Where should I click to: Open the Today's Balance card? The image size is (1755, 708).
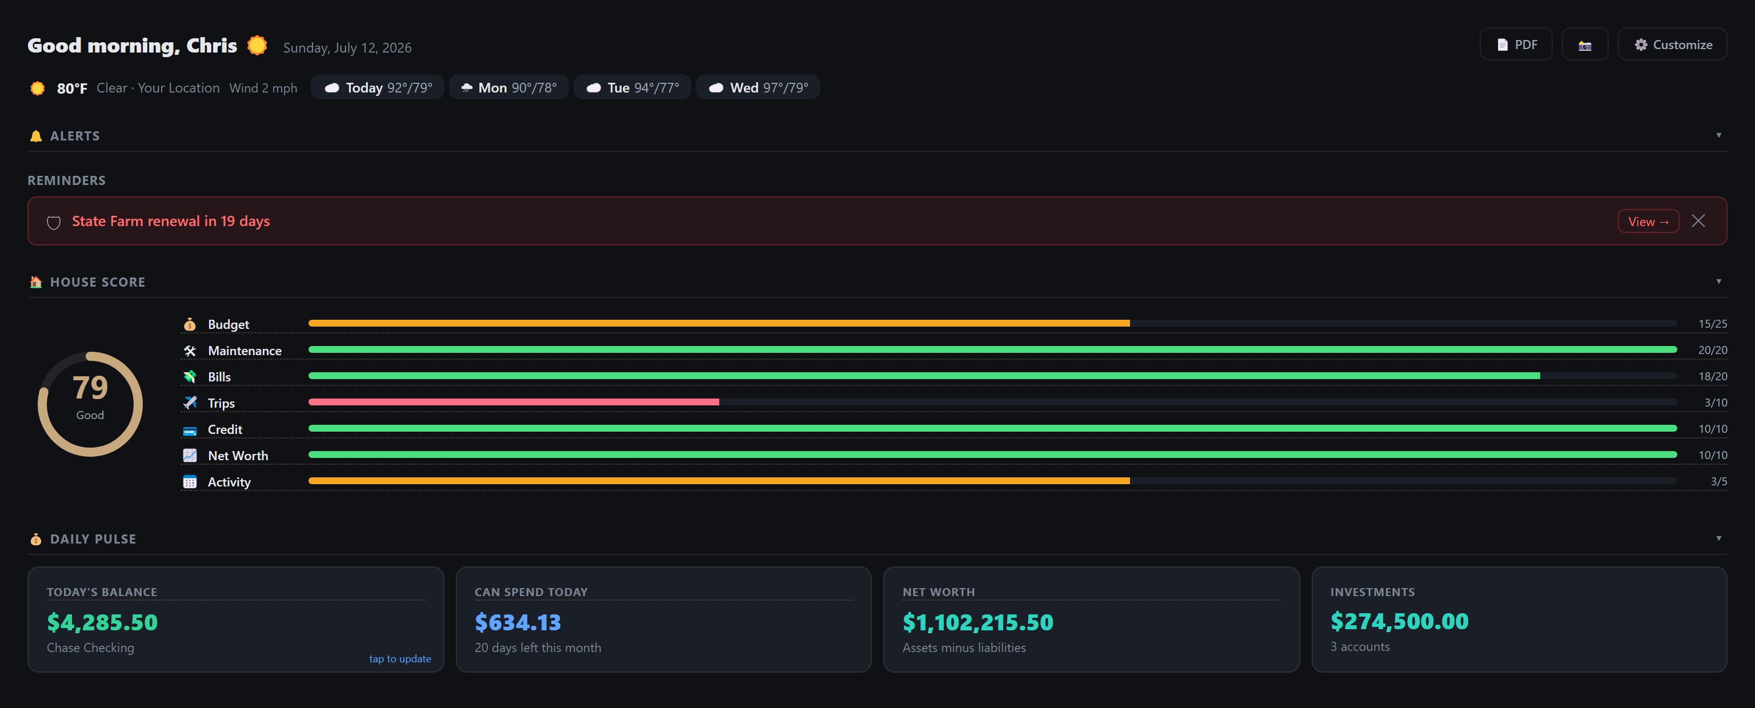[236, 619]
